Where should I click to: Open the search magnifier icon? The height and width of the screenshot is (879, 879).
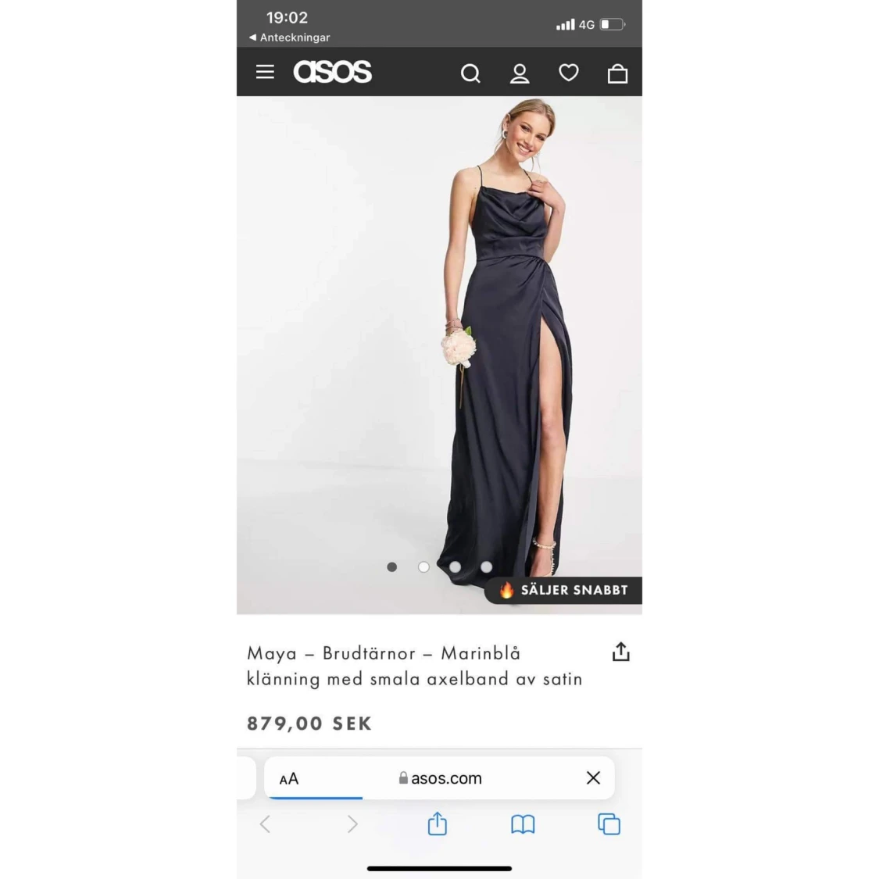[470, 73]
